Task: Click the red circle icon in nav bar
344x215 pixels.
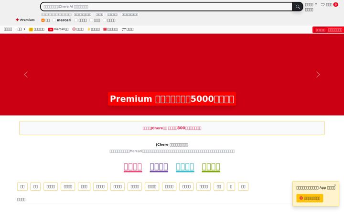Action: [x=74, y=29]
